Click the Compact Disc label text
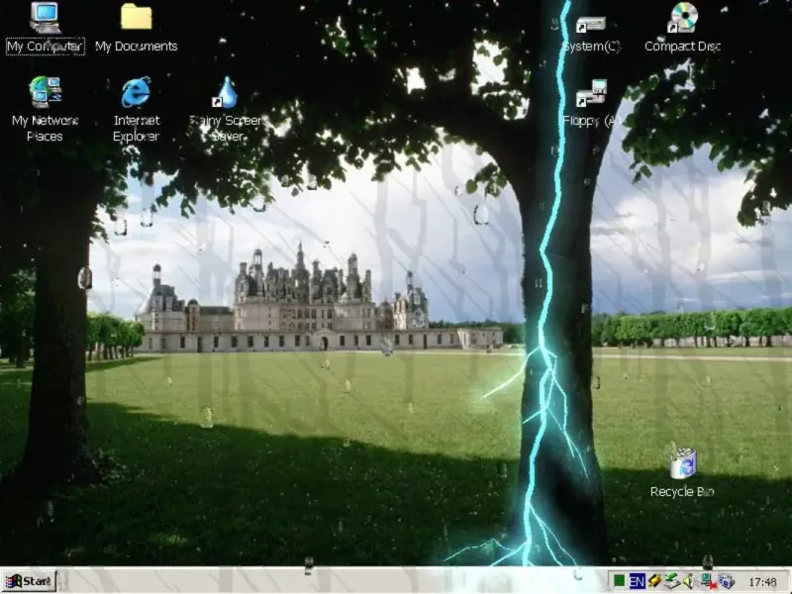This screenshot has width=792, height=594. coord(682,47)
